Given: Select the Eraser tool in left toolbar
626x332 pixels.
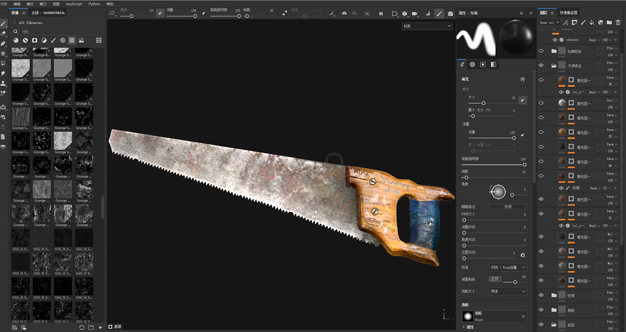Looking at the screenshot, I should 3,34.
